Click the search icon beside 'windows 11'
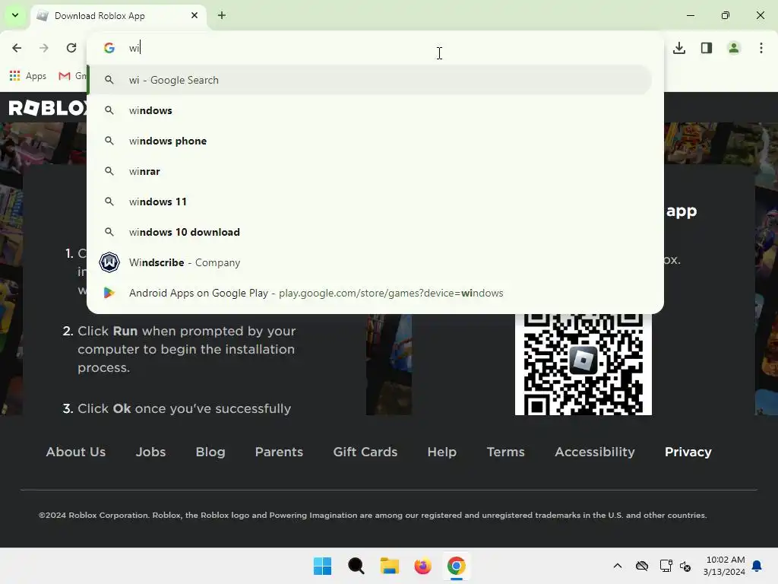Viewport: 778px width, 584px height. [x=109, y=202]
